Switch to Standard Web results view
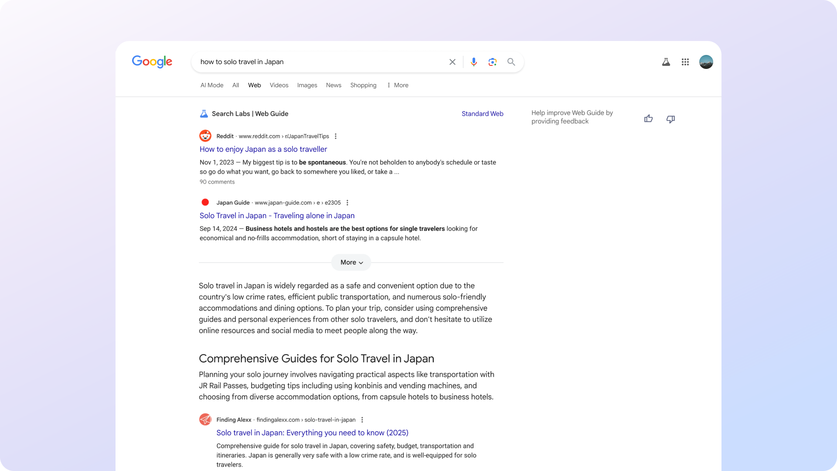The width and height of the screenshot is (837, 471). [x=482, y=113]
